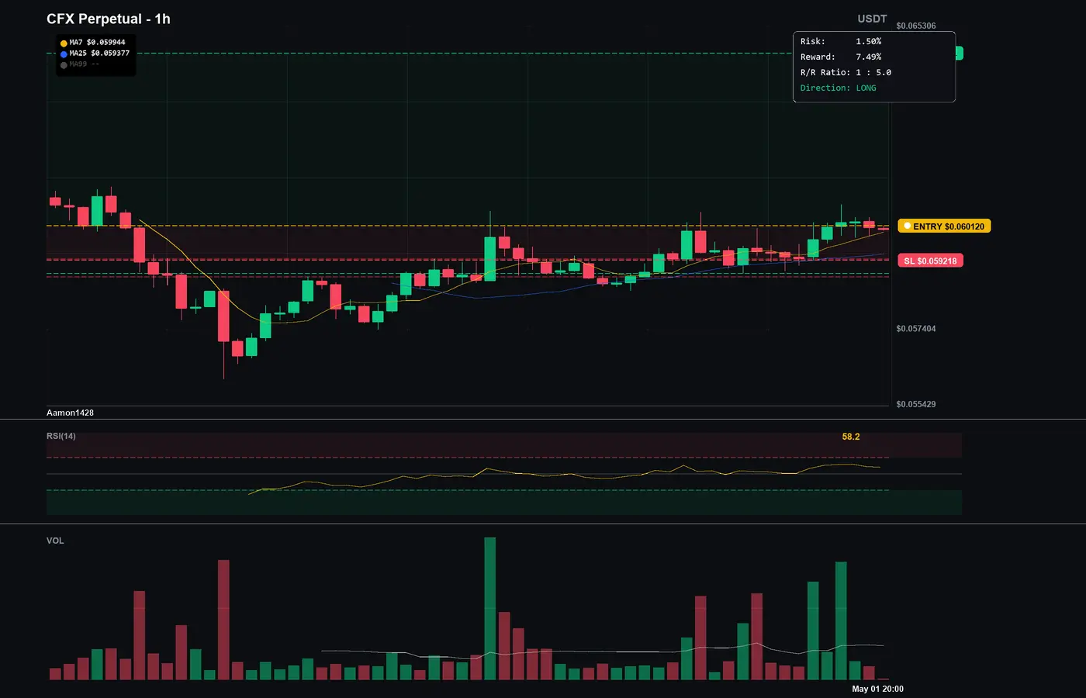1086x698 pixels.
Task: Click the $0.055429 price axis label
Action: tap(916, 404)
